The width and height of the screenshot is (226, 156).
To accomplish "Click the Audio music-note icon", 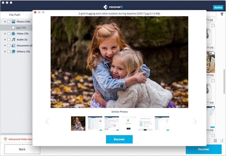I will (x=13, y=40).
